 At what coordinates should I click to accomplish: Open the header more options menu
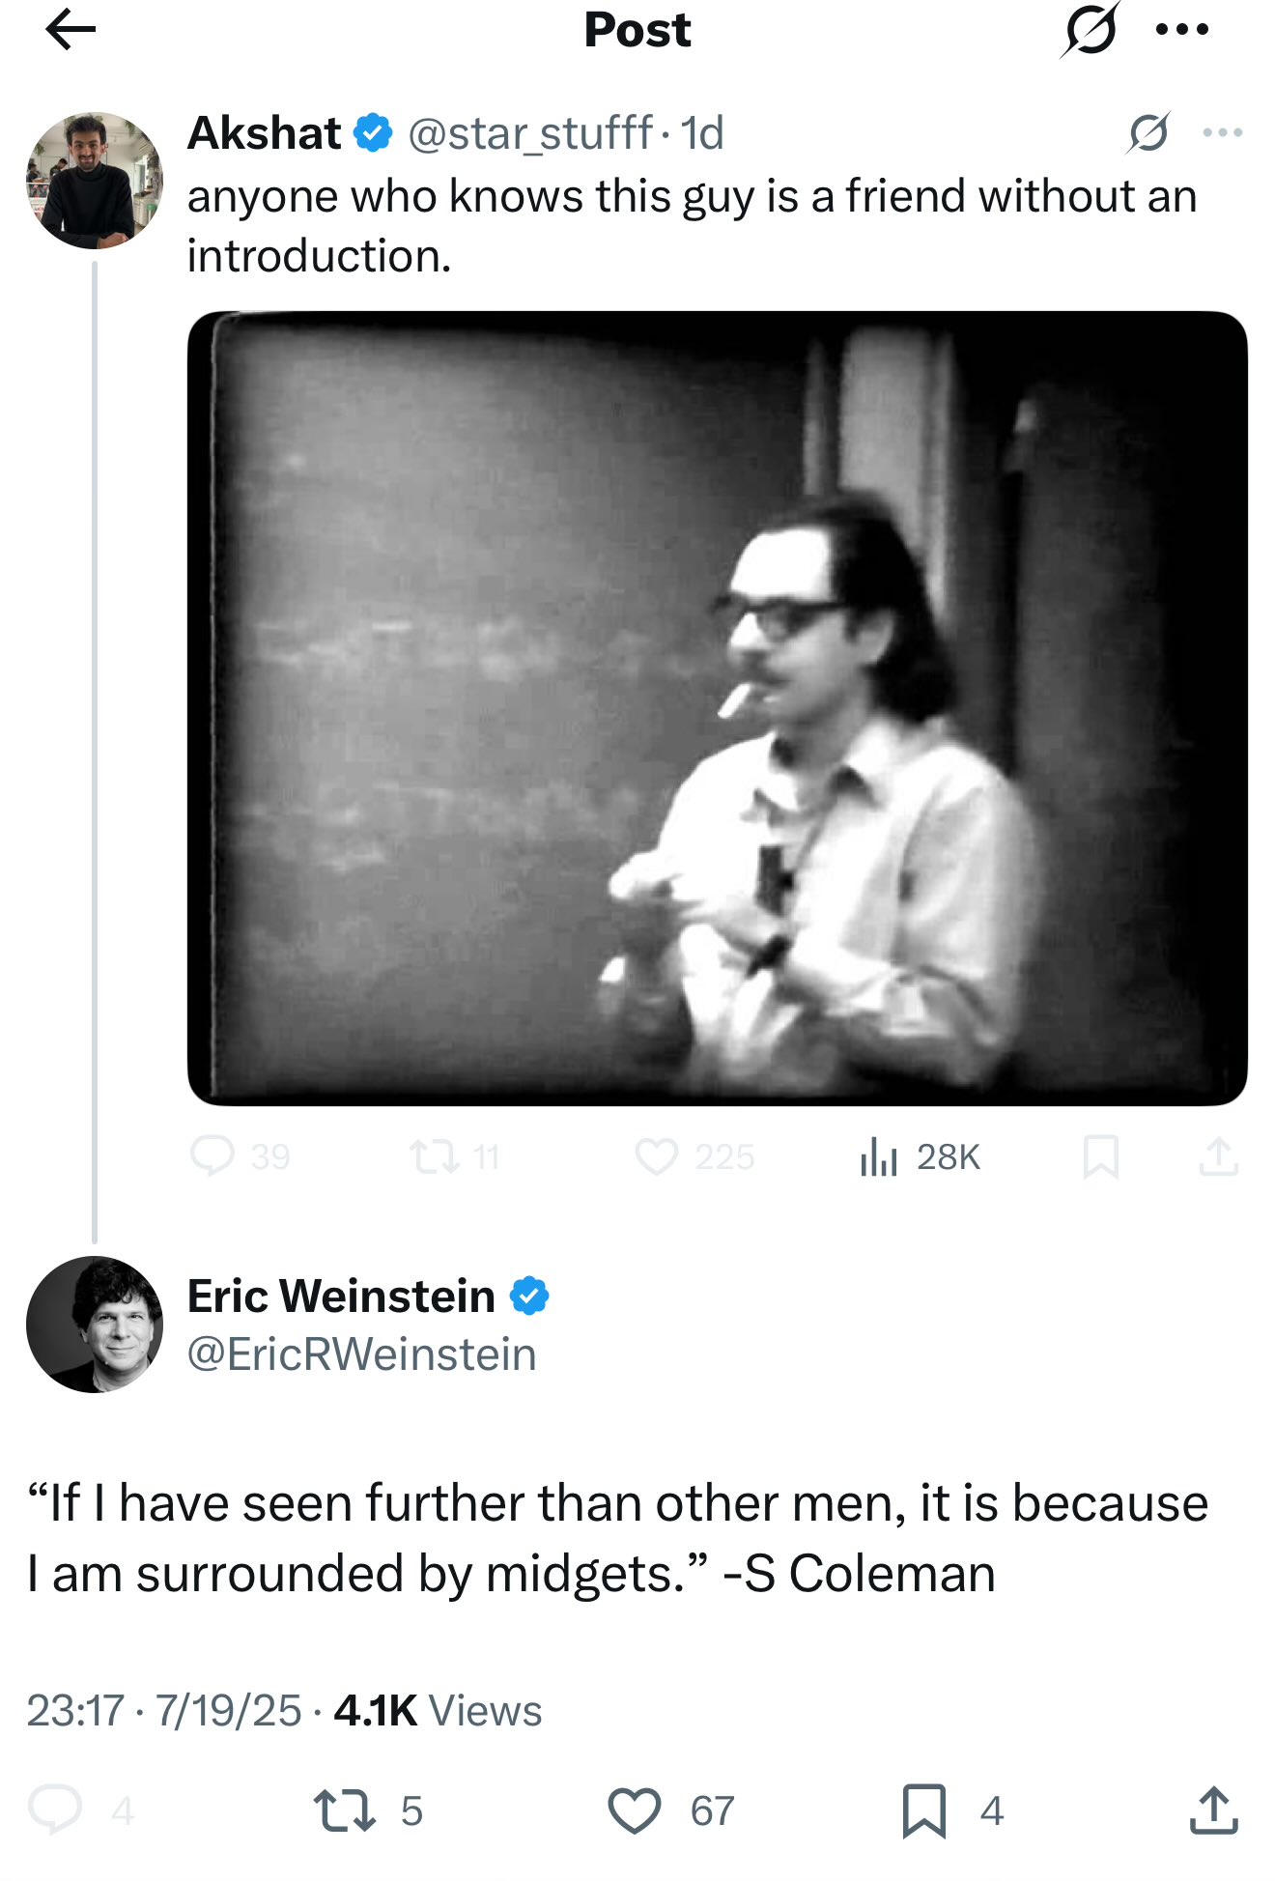pyautogui.click(x=1182, y=31)
